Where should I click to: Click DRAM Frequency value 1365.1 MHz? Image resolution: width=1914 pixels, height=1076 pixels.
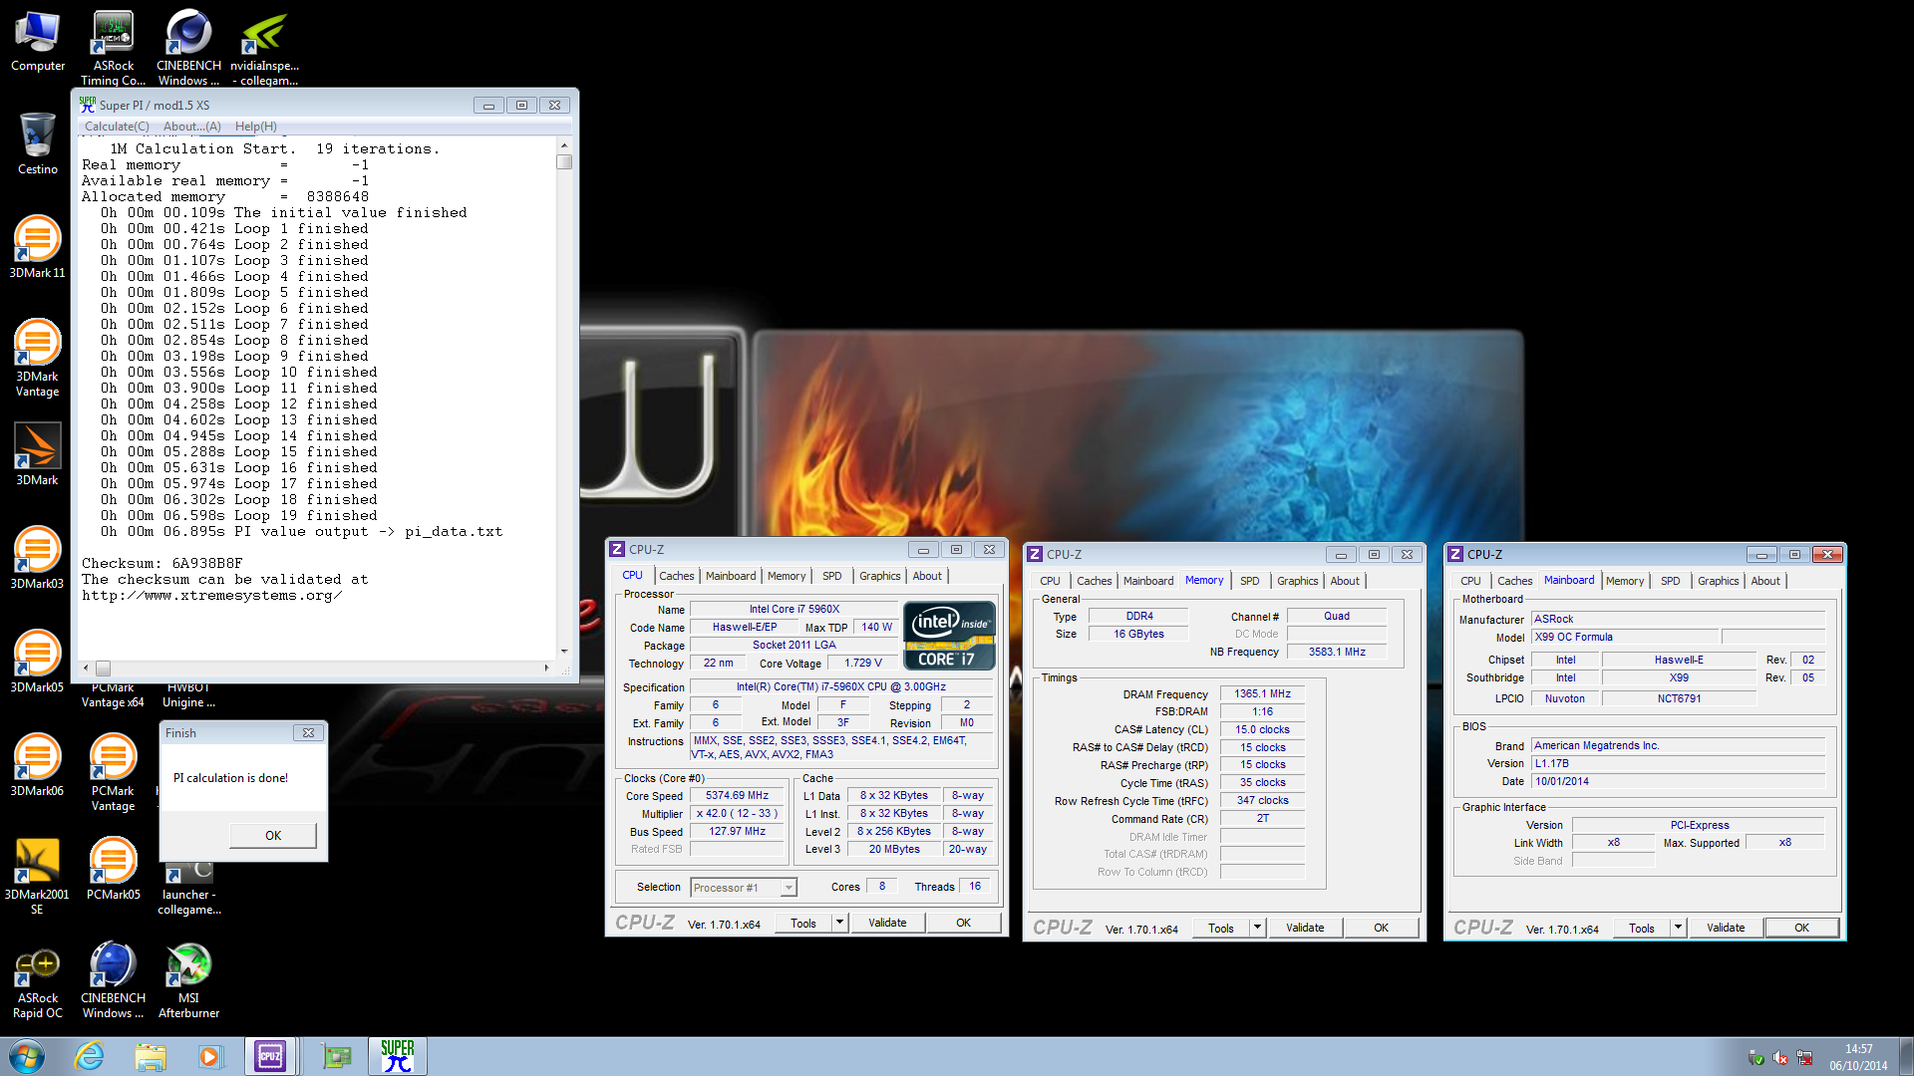[1262, 693]
